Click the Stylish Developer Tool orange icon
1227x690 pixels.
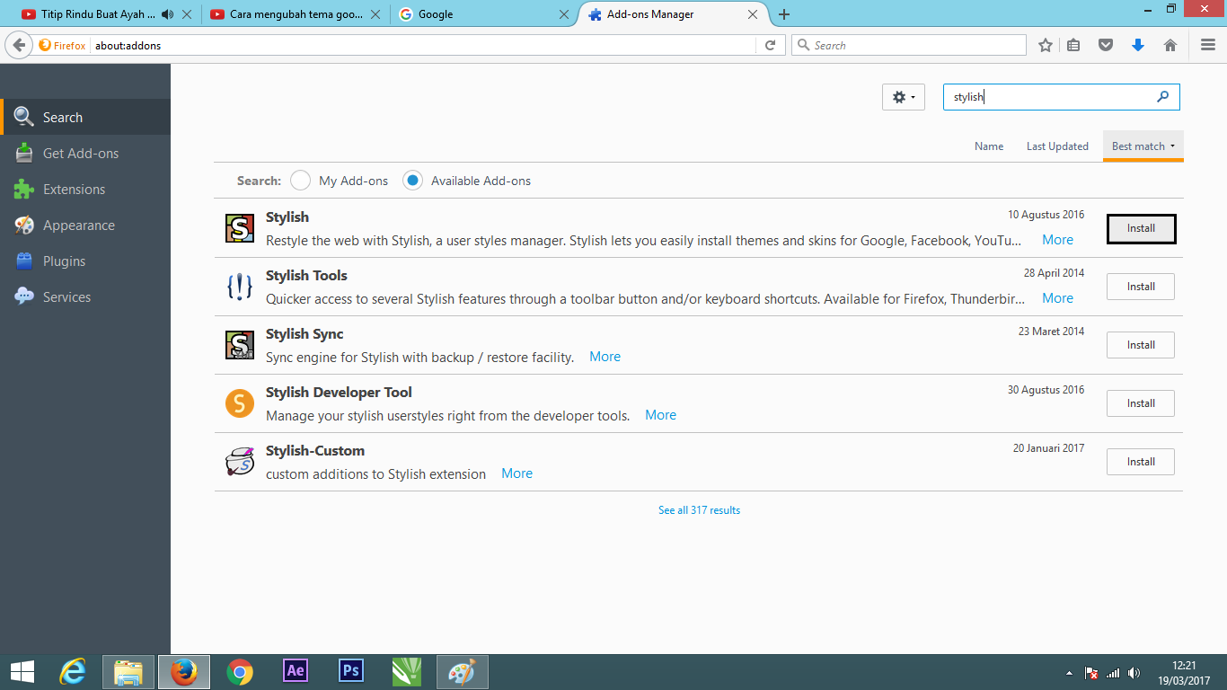[240, 403]
